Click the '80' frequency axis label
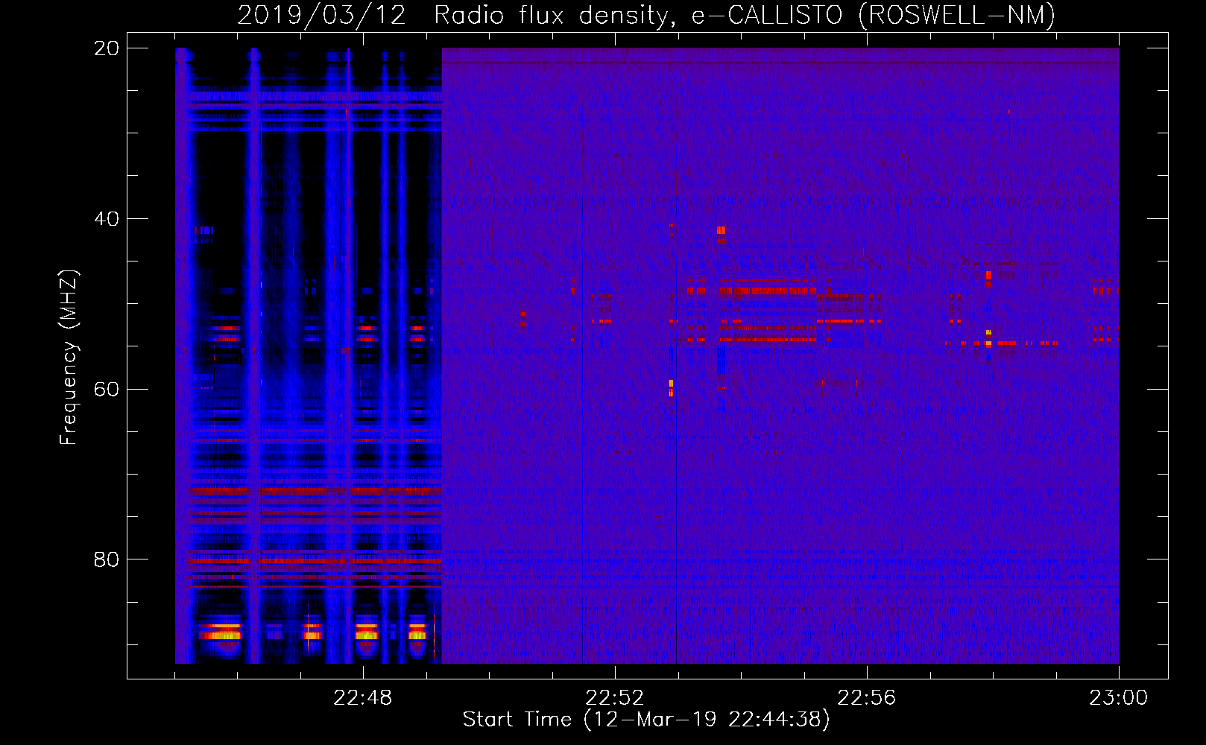The image size is (1206, 745). pos(107,559)
